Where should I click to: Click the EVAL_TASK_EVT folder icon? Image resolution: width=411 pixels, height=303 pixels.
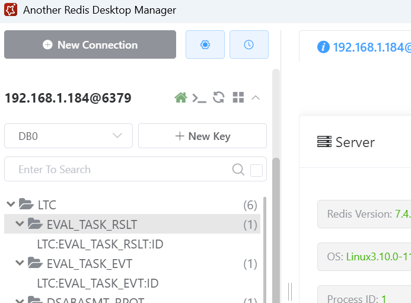(x=35, y=262)
